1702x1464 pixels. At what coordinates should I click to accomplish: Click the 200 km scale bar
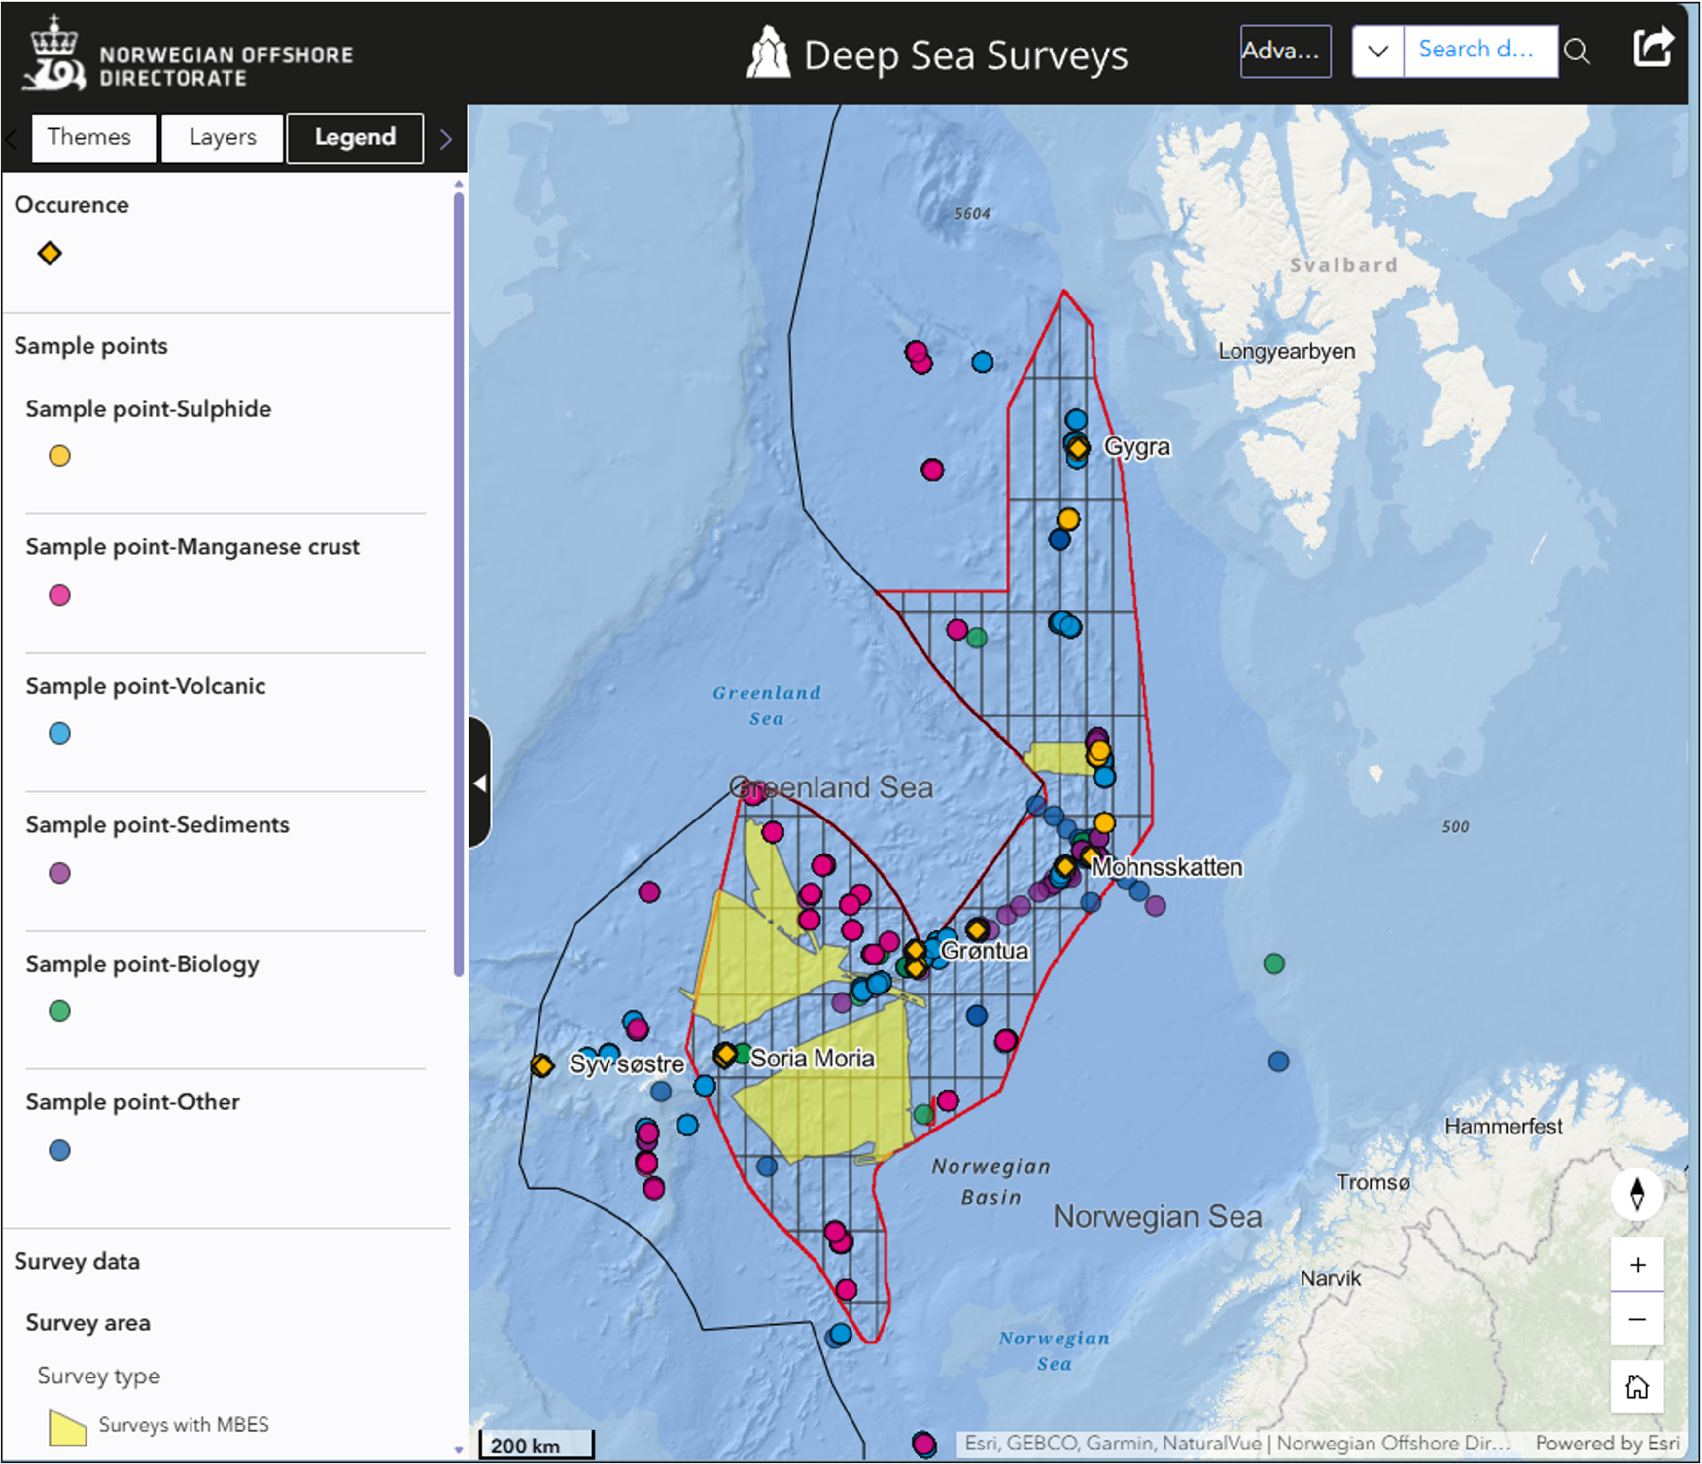[536, 1444]
